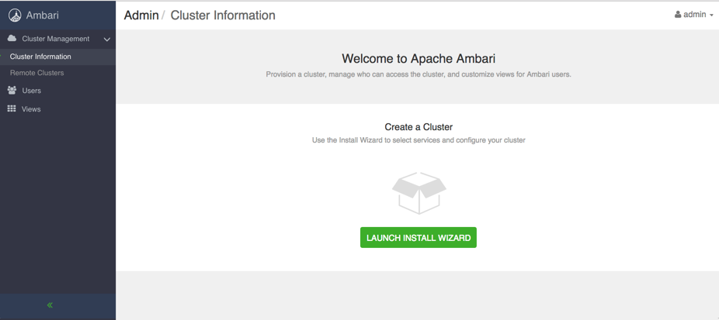This screenshot has height=320, width=719.
Task: Click the cloud icon beside Cluster Management
Action: click(x=12, y=39)
